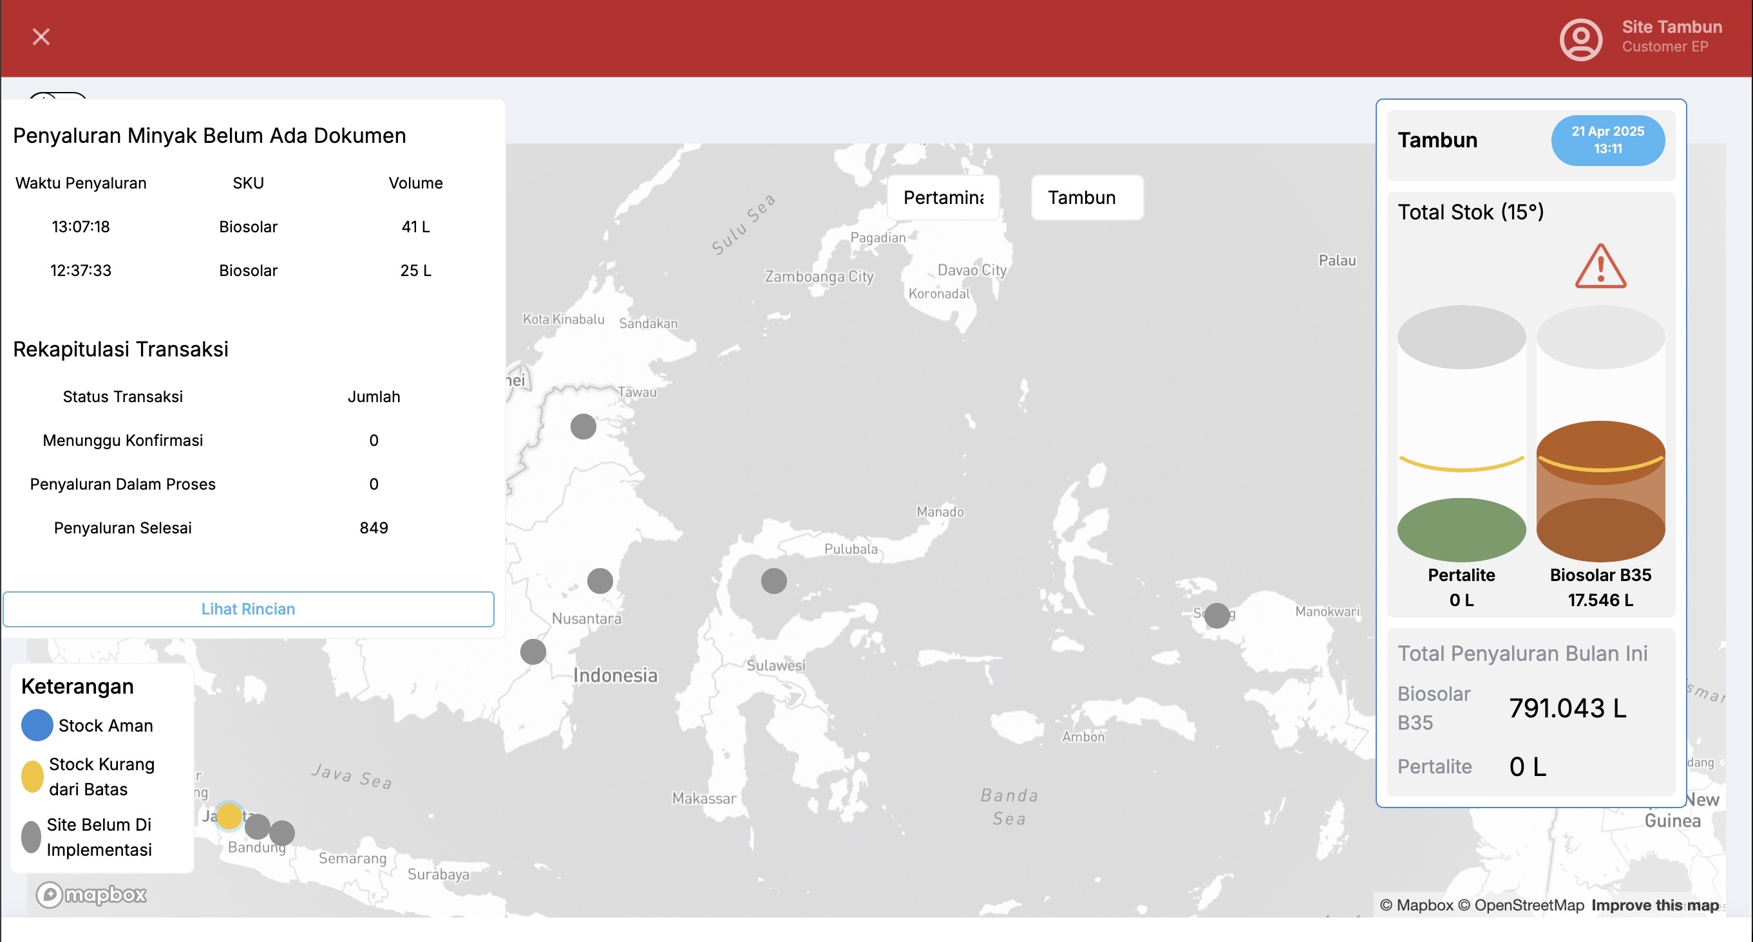Select the gray site marker near Sorong

(x=1216, y=615)
